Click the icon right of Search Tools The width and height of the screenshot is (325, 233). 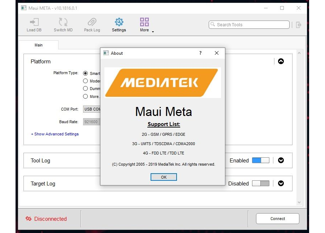(x=298, y=25)
